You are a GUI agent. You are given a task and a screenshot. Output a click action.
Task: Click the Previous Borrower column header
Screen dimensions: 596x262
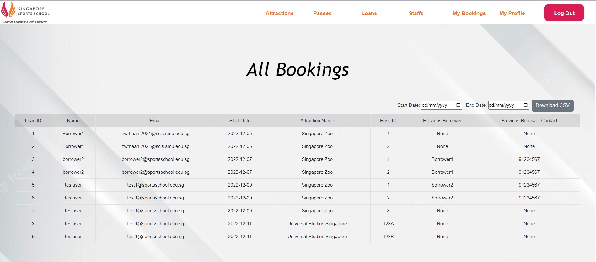pos(442,121)
